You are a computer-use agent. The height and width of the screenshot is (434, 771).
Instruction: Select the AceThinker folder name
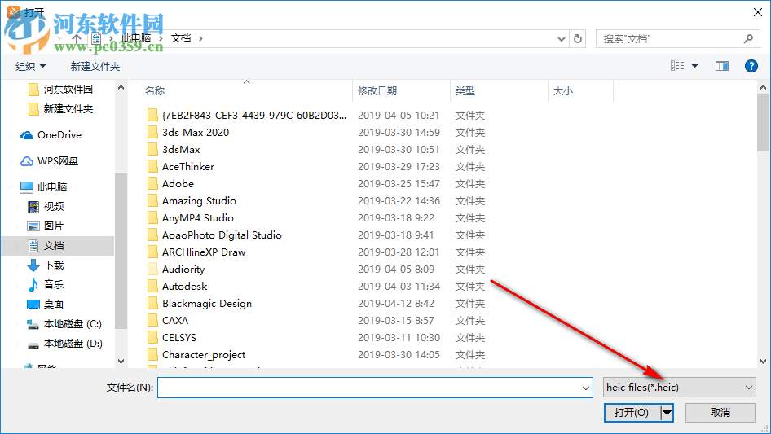187,167
